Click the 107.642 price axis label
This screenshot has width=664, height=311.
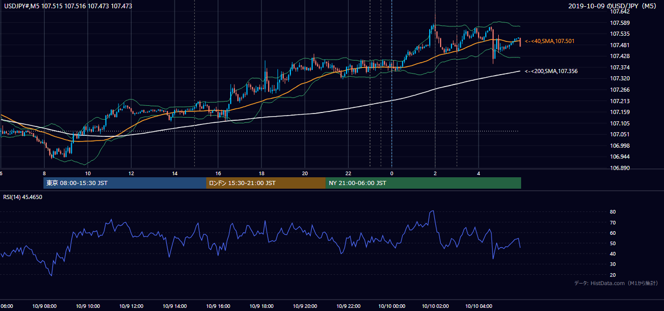(620, 11)
